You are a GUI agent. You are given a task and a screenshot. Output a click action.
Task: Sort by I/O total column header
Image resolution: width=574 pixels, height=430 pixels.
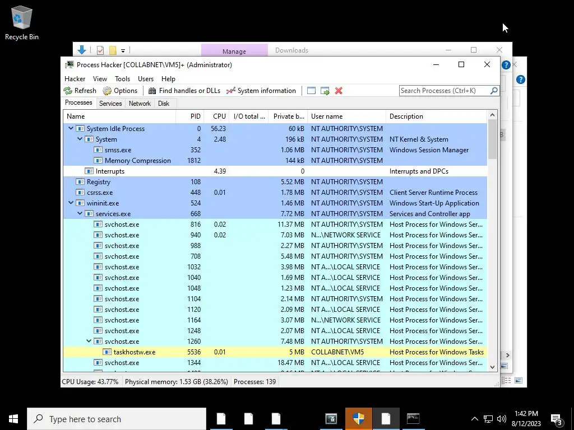tap(249, 116)
